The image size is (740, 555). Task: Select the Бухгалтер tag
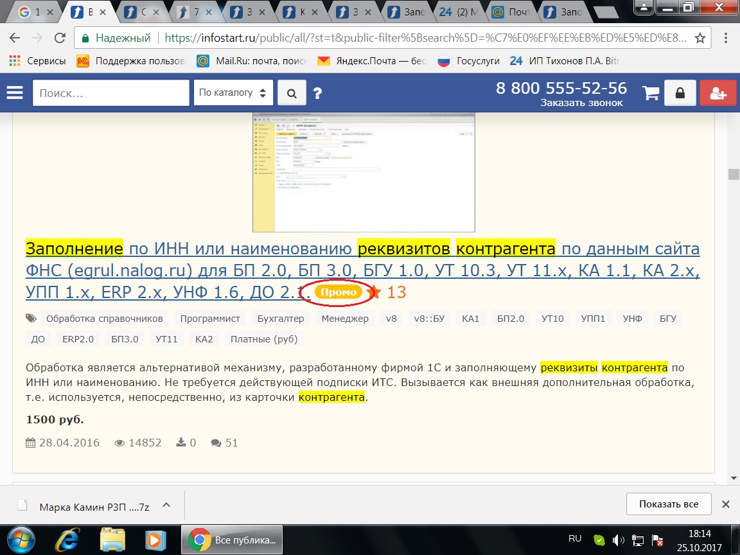click(x=281, y=319)
